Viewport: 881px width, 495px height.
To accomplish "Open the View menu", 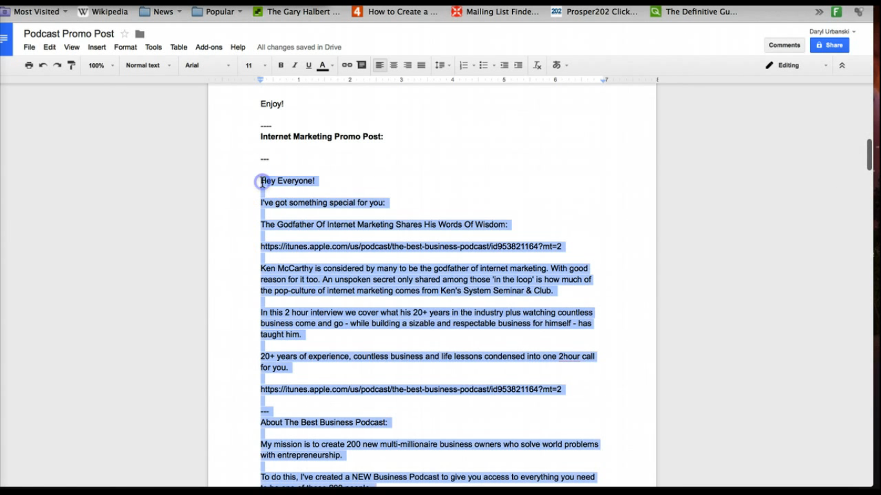I will coord(72,47).
